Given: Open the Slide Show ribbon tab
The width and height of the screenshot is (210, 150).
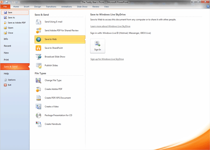Looking at the screenshot, I should click(x=82, y=6).
